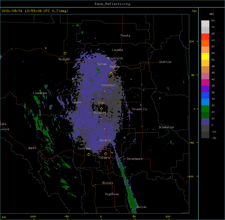Click the Banff town label
225x220 pixels.
pyautogui.click(x=32, y=148)
